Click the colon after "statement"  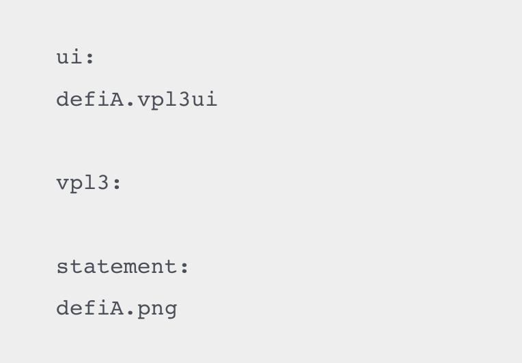click(184, 267)
